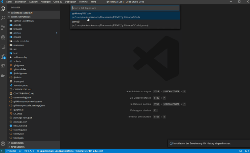Open errors and warnings count

pos(29,151)
